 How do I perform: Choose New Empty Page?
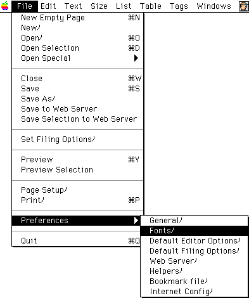78,18
